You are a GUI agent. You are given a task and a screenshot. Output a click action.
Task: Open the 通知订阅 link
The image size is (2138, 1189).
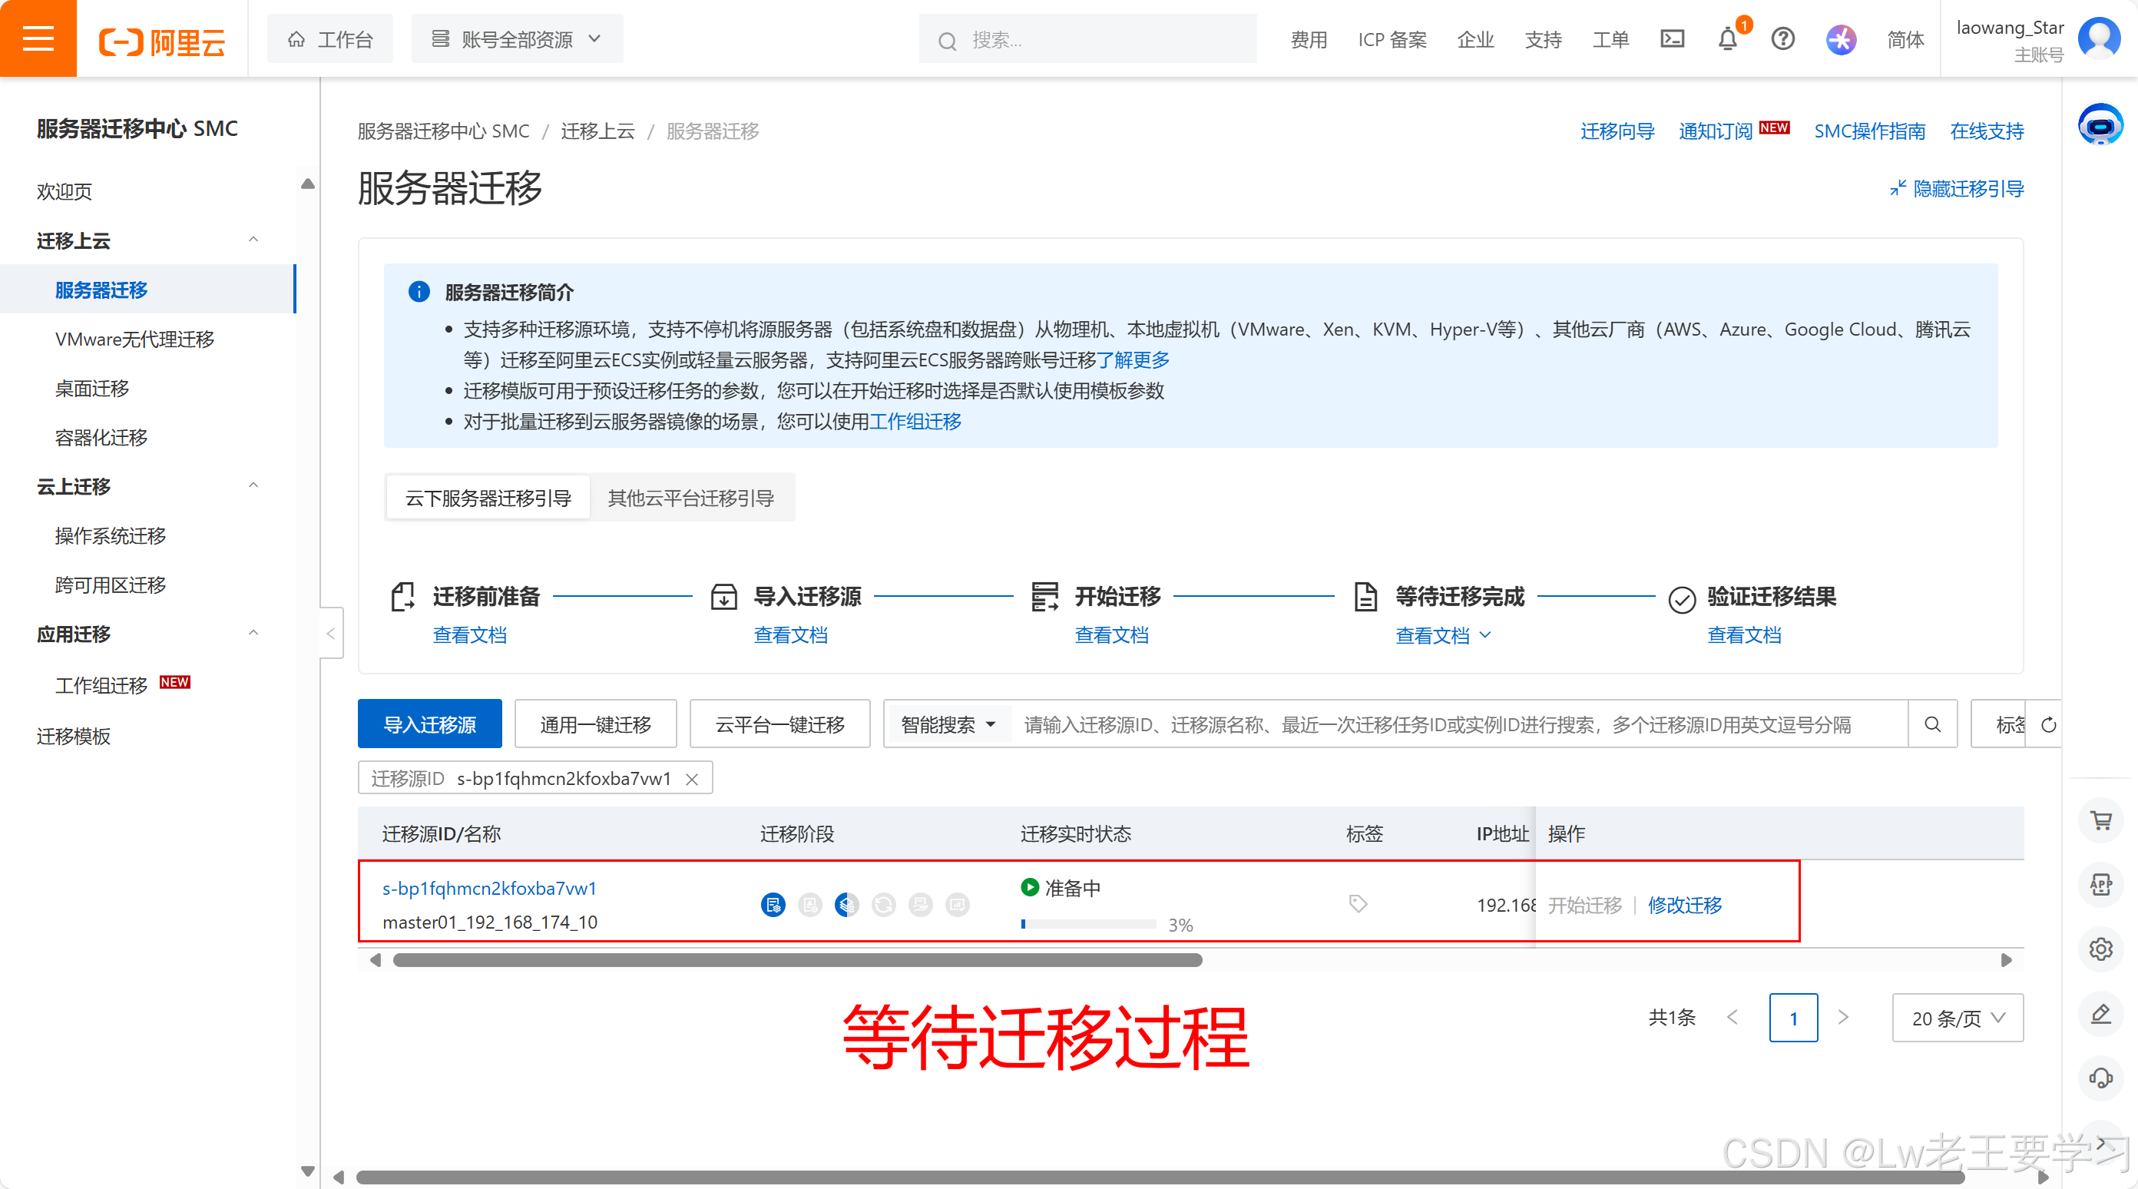[1716, 131]
